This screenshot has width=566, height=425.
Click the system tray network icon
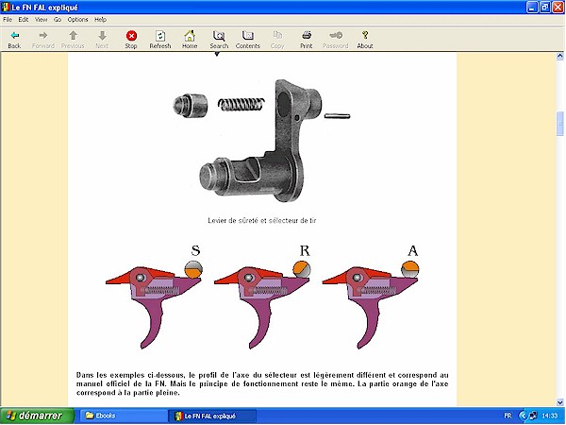pyautogui.click(x=533, y=416)
